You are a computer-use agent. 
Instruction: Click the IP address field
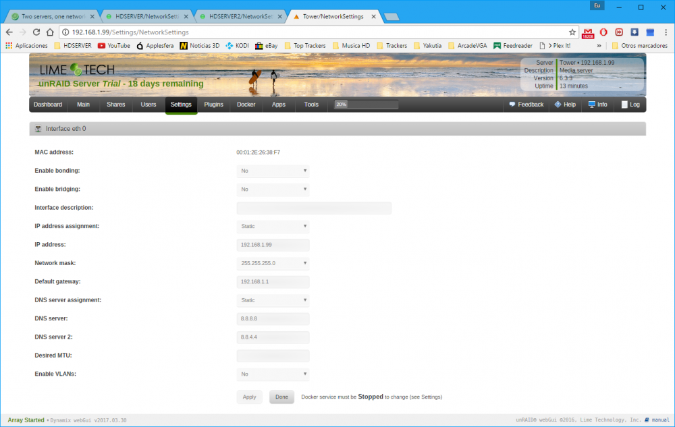pyautogui.click(x=273, y=245)
